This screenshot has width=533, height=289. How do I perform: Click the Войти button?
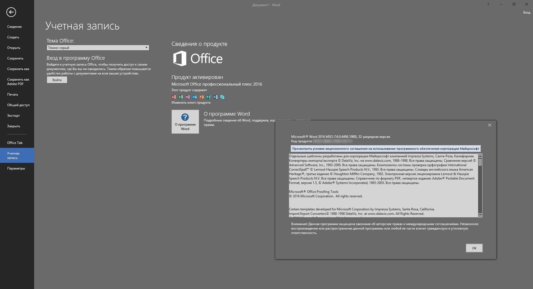point(57,80)
